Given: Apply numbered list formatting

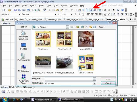Looking at the screenshot, I should click(x=114, y=14).
